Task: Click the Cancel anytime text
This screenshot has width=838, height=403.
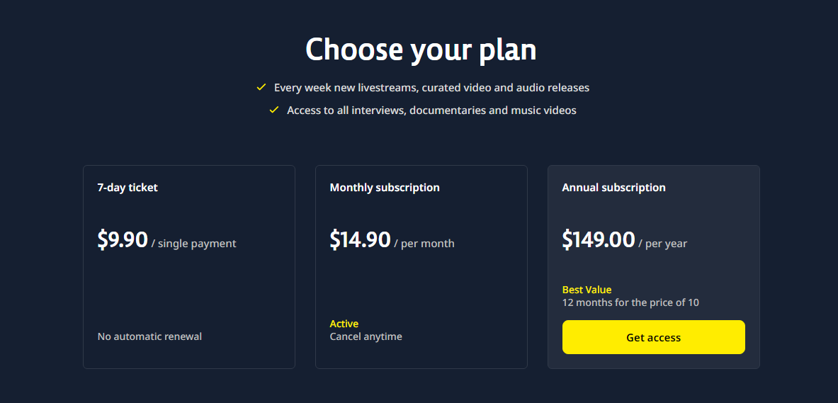Action: 366,336
